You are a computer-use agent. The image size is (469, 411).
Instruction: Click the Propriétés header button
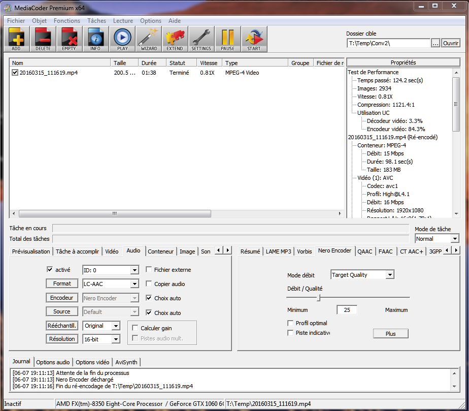pos(403,62)
